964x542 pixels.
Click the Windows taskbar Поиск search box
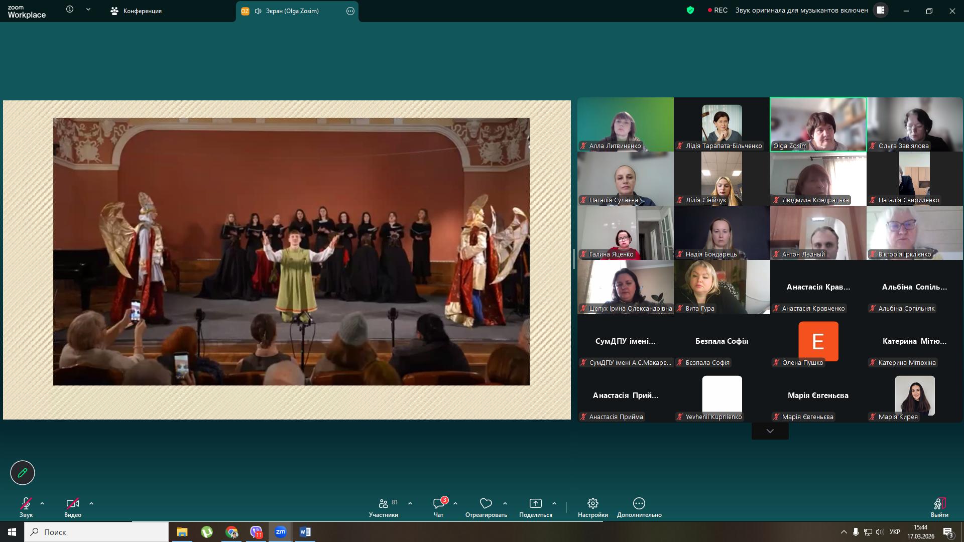pos(96,532)
